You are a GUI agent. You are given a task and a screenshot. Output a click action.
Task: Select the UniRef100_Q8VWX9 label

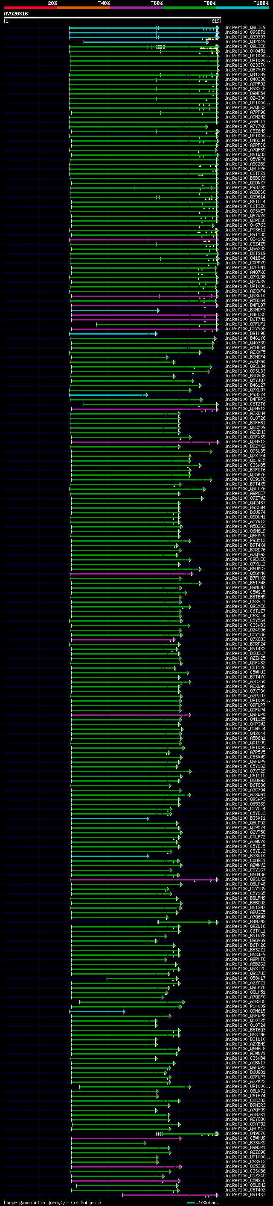click(245, 282)
